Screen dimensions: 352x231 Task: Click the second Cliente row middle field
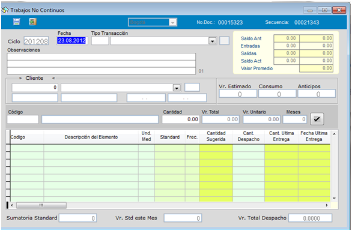tap(89, 98)
